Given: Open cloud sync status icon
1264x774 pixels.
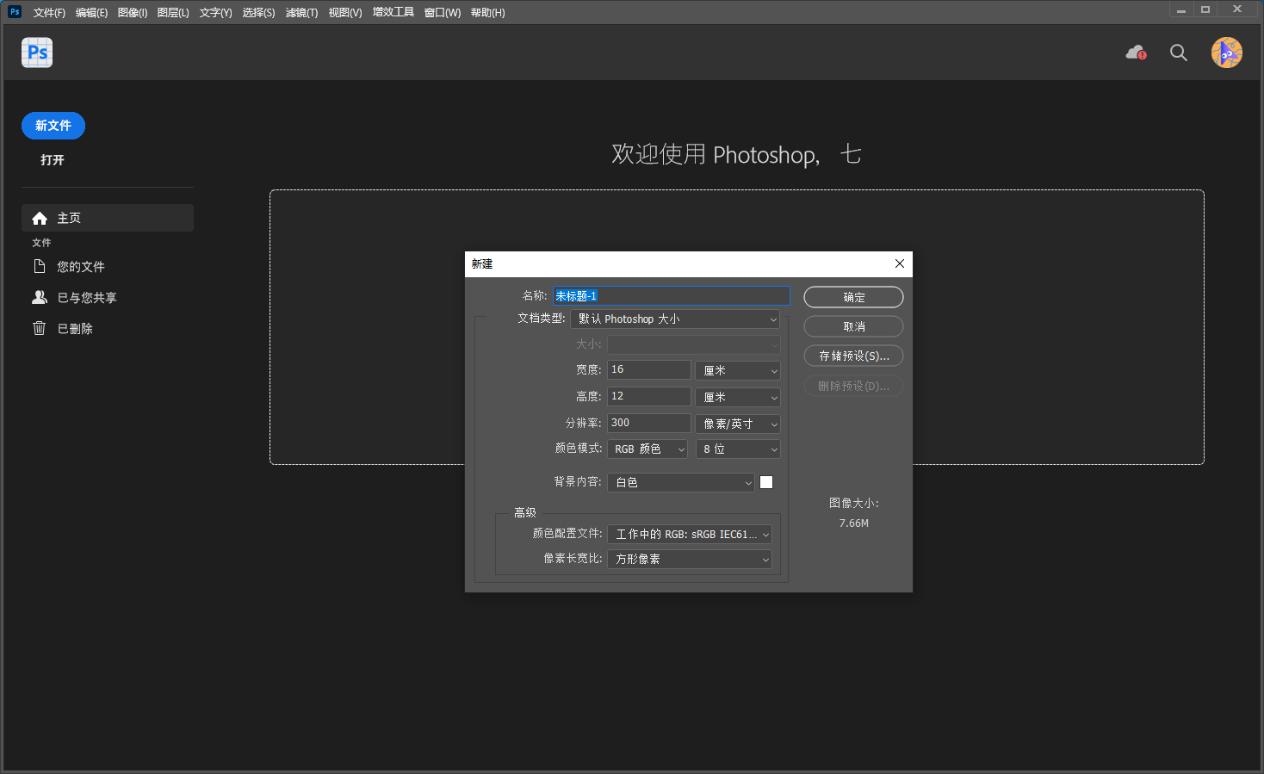Looking at the screenshot, I should coord(1137,53).
